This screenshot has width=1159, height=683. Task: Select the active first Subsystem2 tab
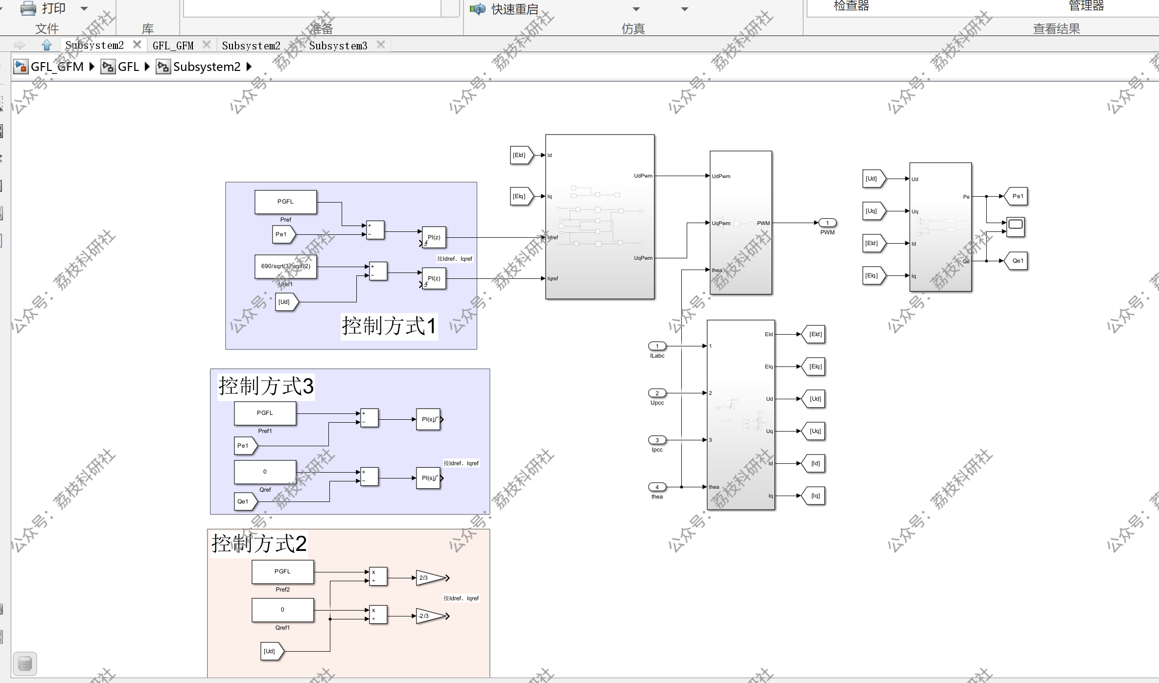click(x=94, y=45)
